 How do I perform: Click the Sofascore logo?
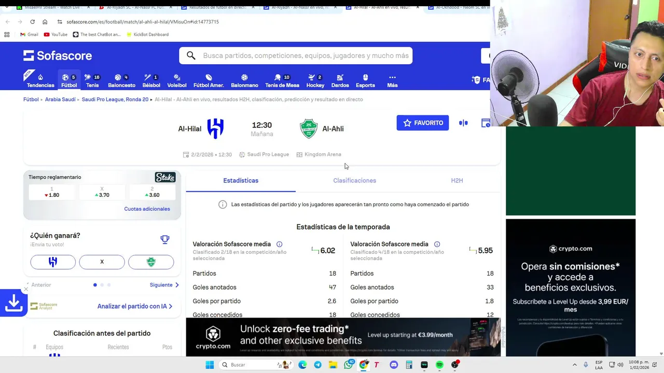tap(58, 55)
